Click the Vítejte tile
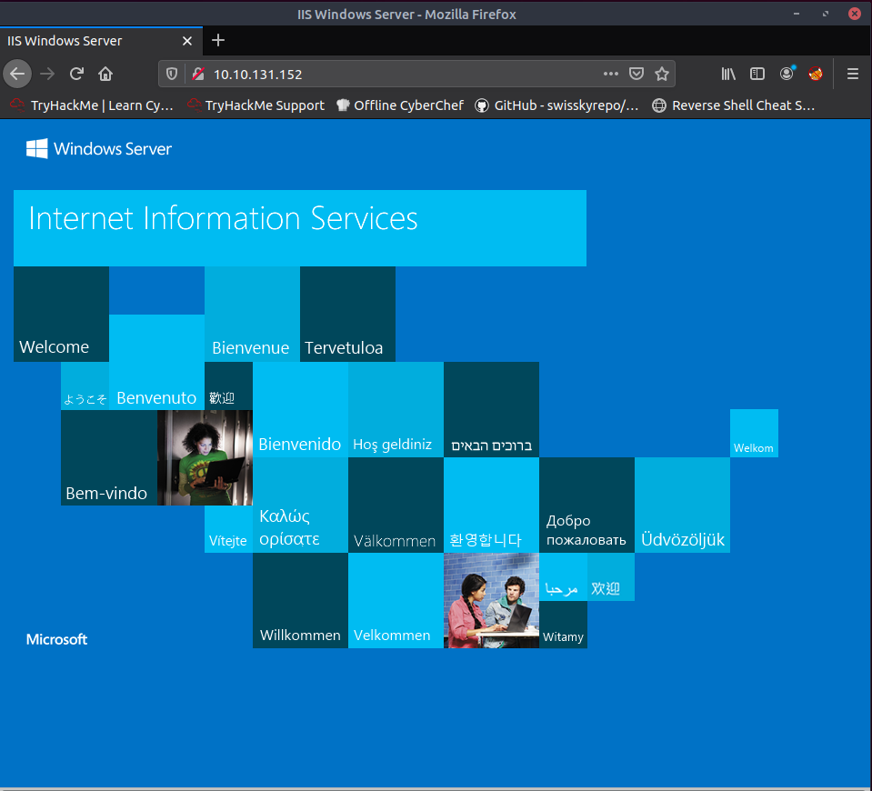The width and height of the screenshot is (872, 791). [x=228, y=529]
